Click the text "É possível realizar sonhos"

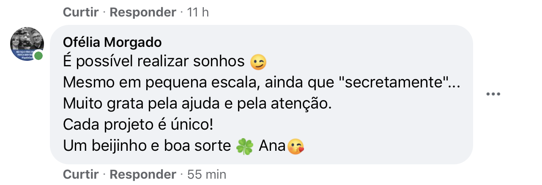coord(154,63)
